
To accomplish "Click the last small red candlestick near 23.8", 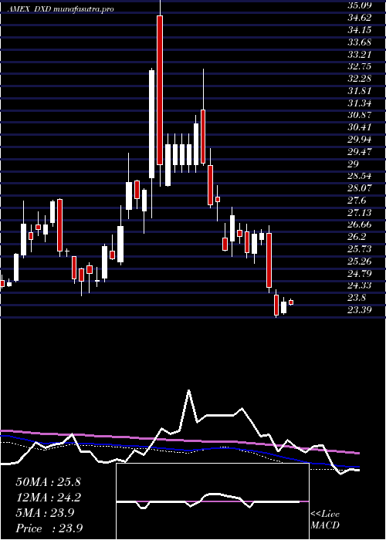I will point(291,302).
